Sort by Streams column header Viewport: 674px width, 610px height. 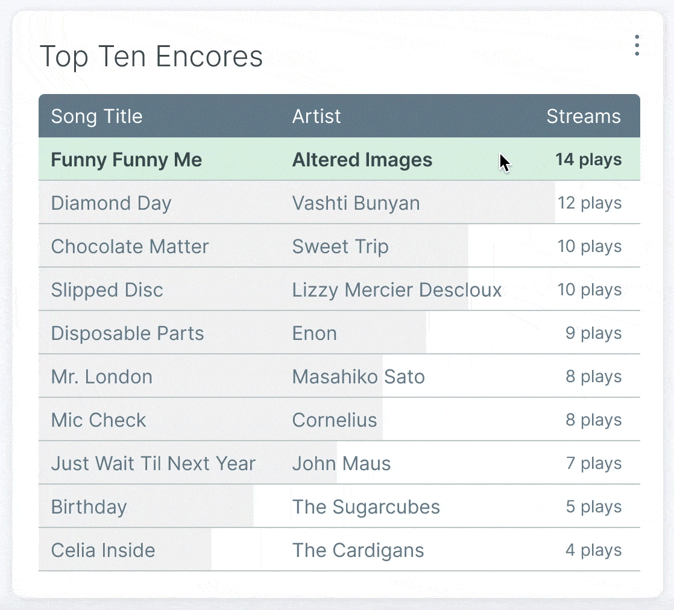(x=583, y=116)
